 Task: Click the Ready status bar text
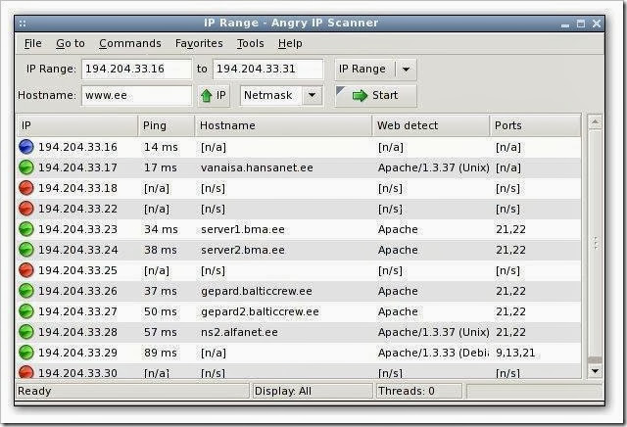pyautogui.click(x=34, y=391)
